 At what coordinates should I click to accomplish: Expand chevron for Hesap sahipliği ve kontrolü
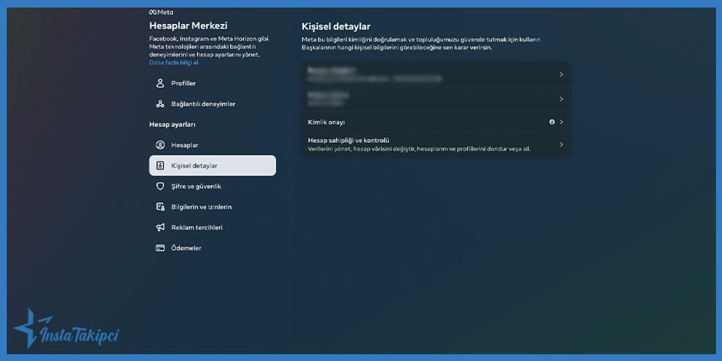(x=561, y=144)
